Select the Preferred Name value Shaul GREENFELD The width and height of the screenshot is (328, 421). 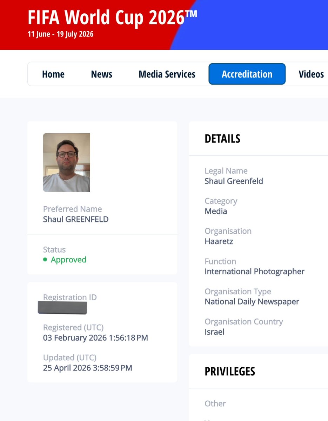point(76,219)
